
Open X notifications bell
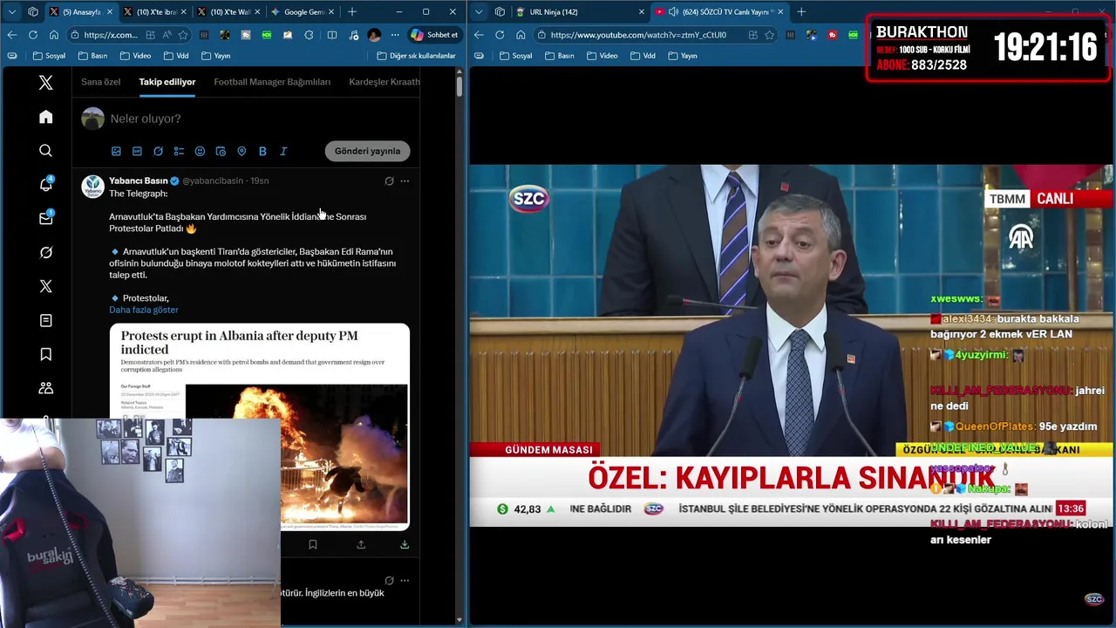click(x=46, y=184)
